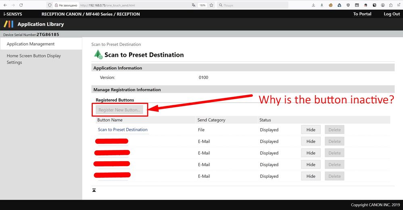Open the extensions puzzle-piece icon

391,5
